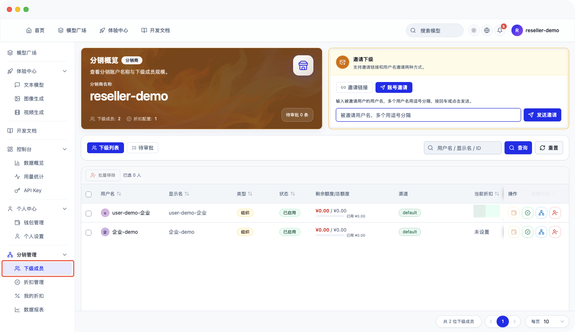The height and width of the screenshot is (332, 575).
Task: Click the 查询 search button
Action: click(x=518, y=148)
